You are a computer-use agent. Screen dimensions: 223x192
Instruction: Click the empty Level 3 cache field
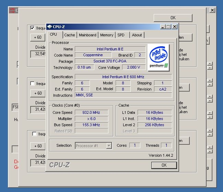tap(155, 131)
